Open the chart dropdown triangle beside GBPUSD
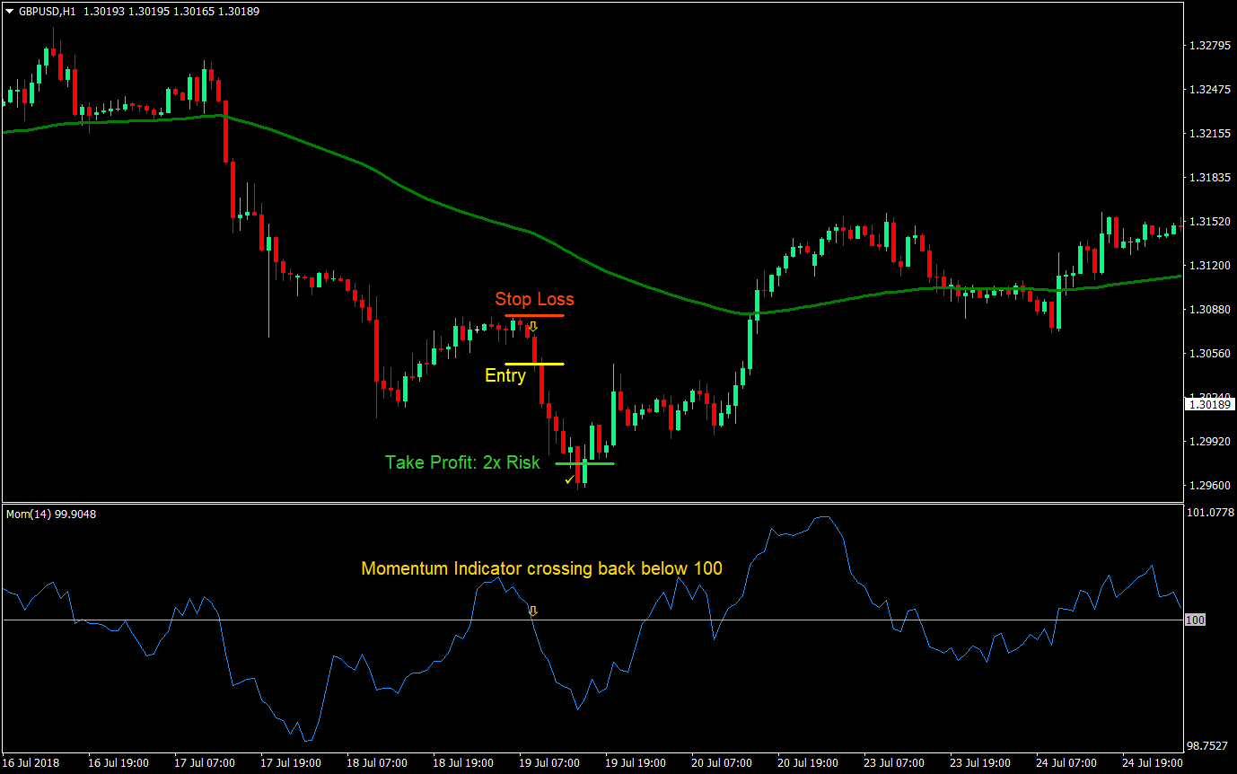This screenshot has height=774, width=1237. 9,12
